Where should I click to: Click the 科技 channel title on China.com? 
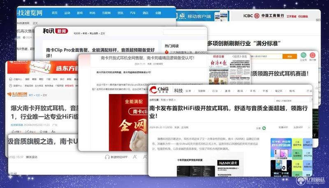click(178, 91)
